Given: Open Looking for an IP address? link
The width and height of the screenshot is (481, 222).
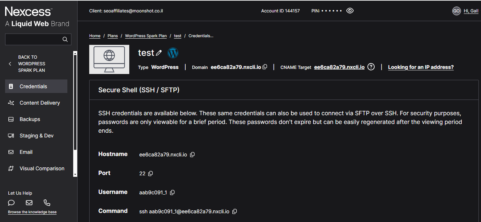Looking at the screenshot, I should click(x=421, y=67).
